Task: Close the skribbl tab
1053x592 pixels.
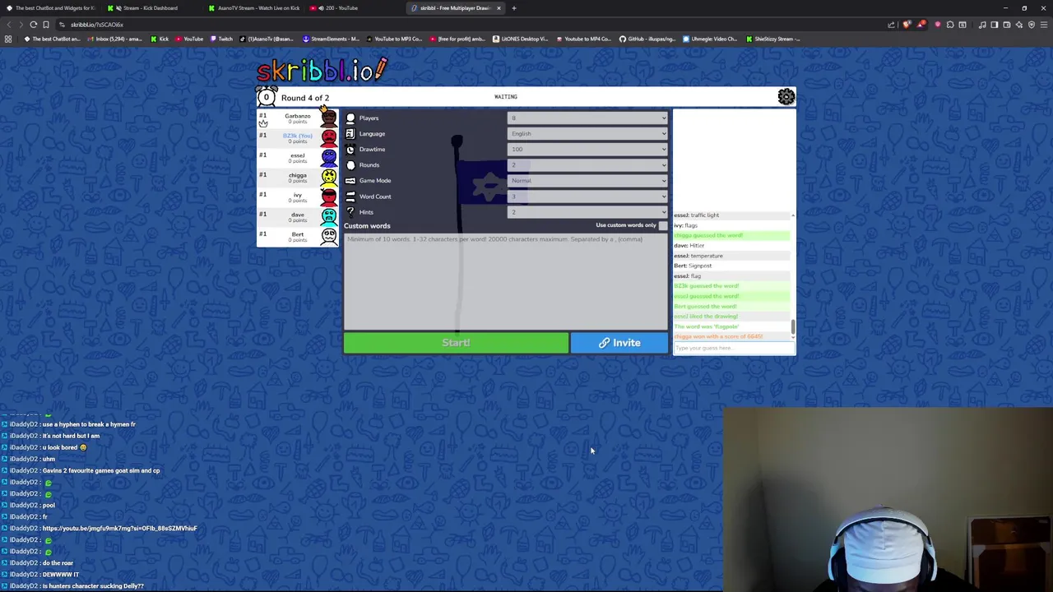Action: pyautogui.click(x=499, y=8)
